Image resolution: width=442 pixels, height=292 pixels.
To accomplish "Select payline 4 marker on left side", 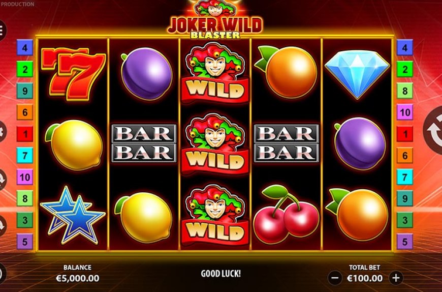I will point(25,47).
